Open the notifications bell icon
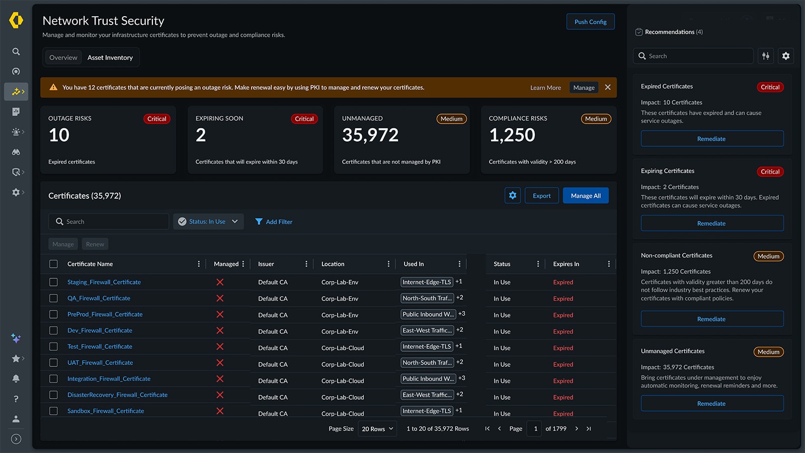Image resolution: width=805 pixels, height=453 pixels. point(16,379)
